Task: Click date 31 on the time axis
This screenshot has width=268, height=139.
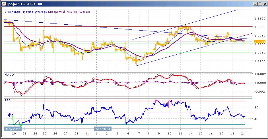Action: 87,134
